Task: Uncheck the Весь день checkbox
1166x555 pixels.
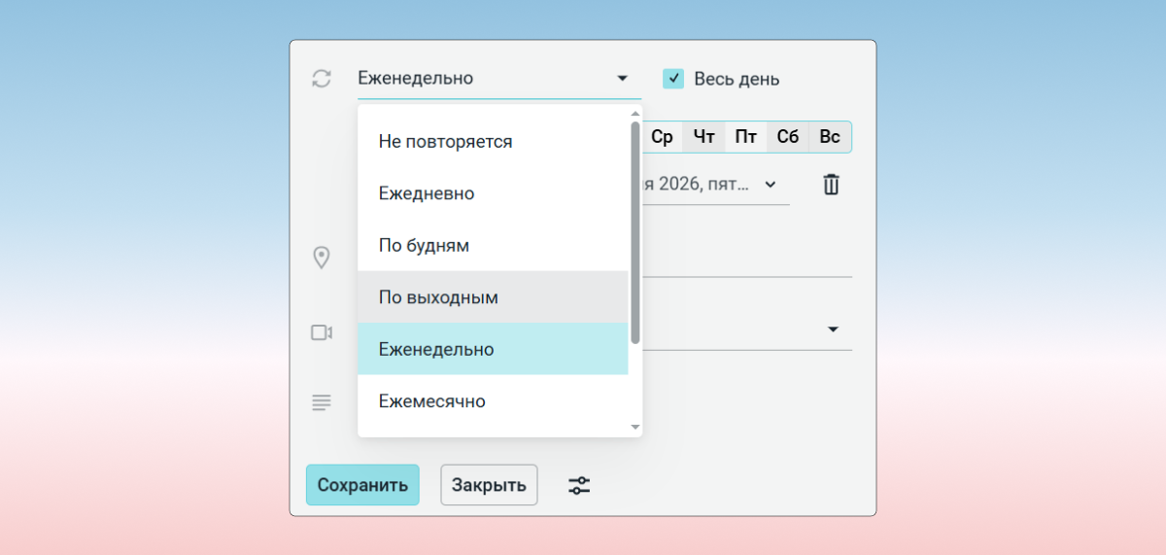Action: coord(673,79)
